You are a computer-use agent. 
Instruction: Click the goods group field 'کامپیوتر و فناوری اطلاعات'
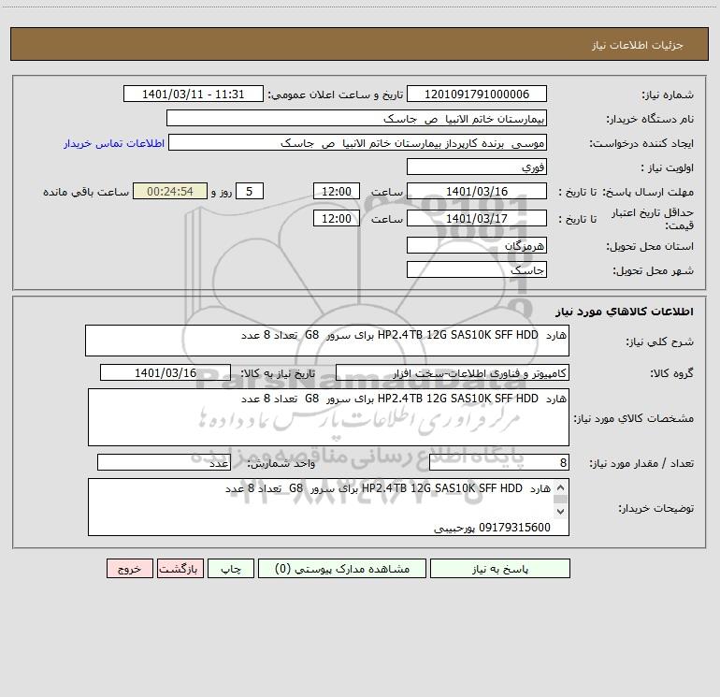click(453, 372)
